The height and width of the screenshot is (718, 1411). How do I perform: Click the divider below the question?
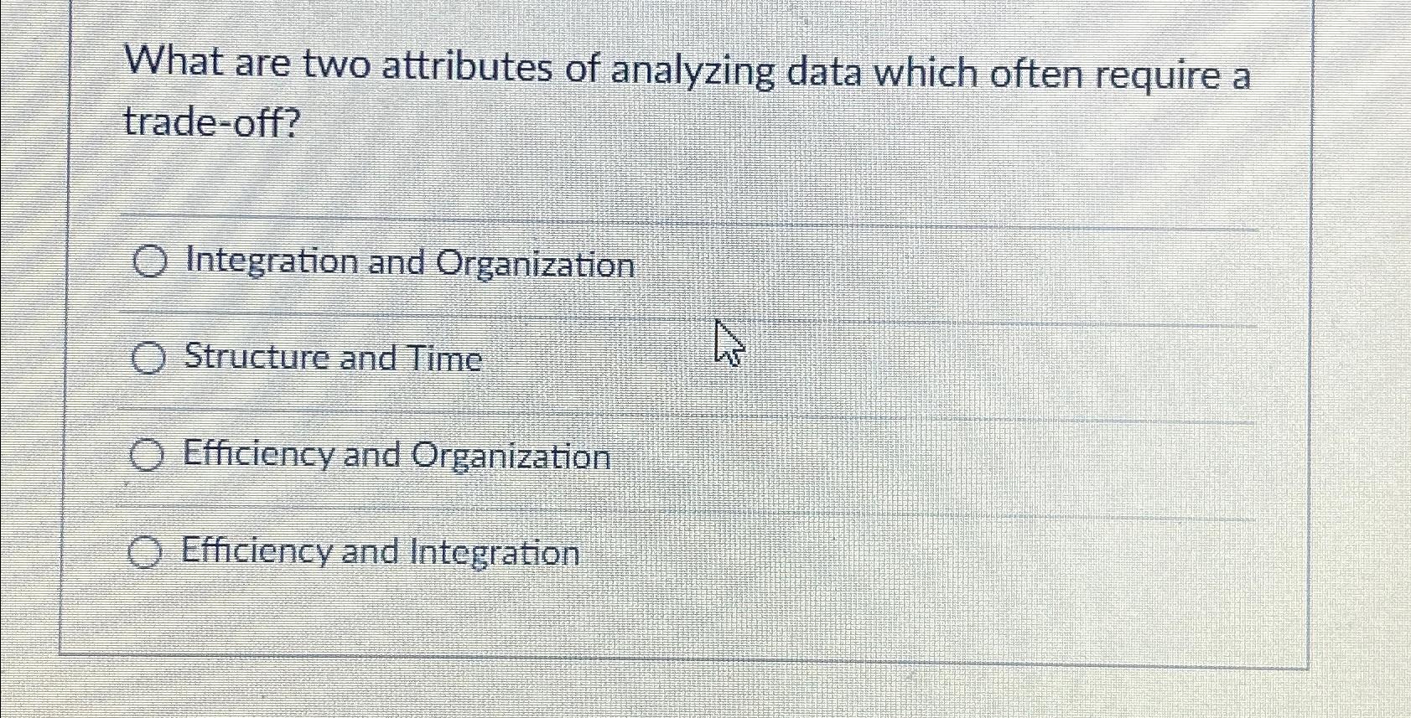(686, 223)
